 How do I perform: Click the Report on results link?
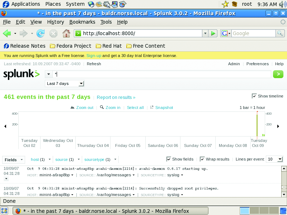coord(116,97)
